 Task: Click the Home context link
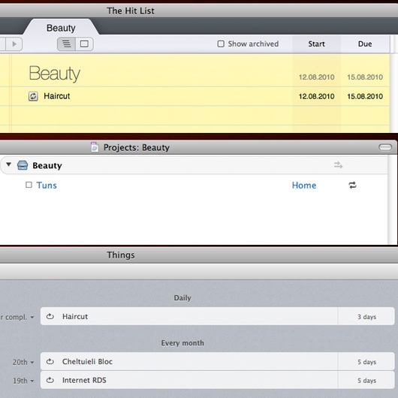(x=304, y=185)
